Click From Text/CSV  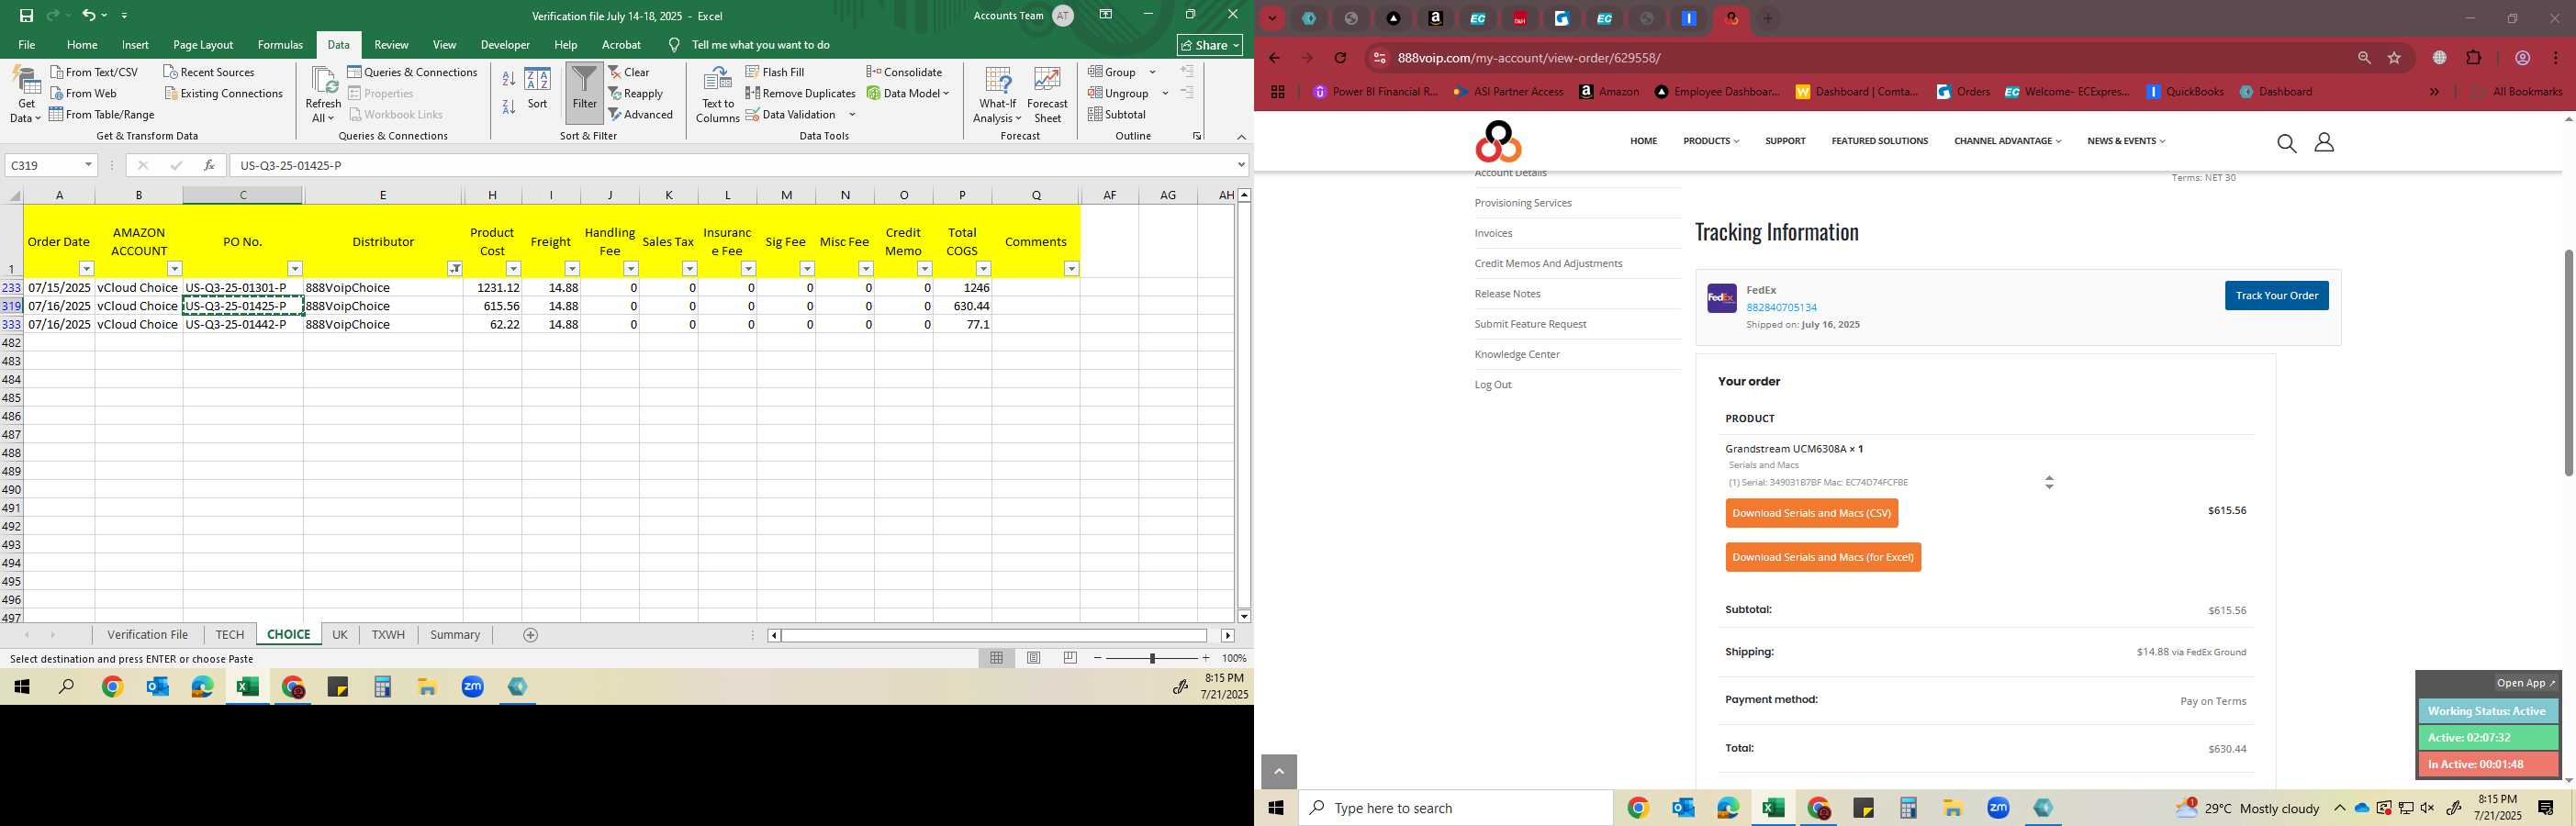pyautogui.click(x=94, y=72)
